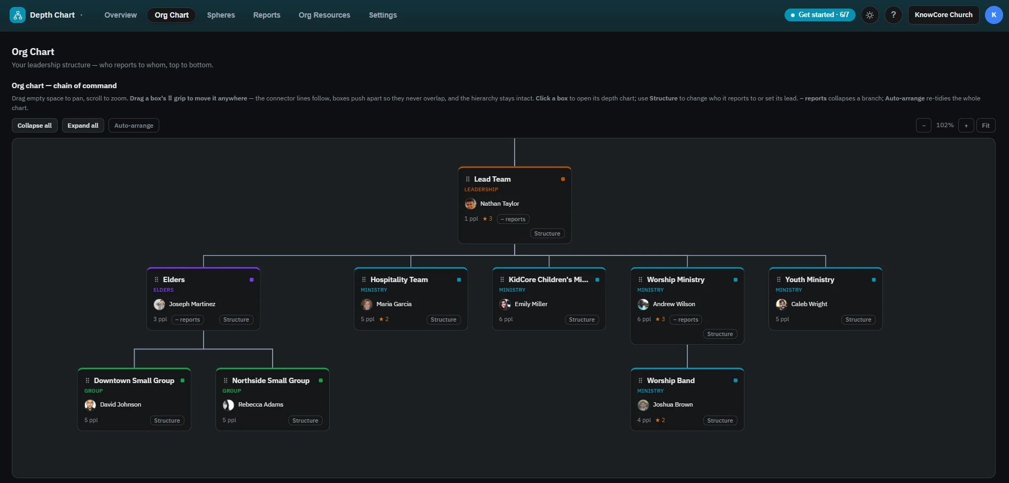Viewport: 1009px width, 483px height.
Task: Grab the KidCore Children's Ministry drag grip
Action: pyautogui.click(x=502, y=279)
